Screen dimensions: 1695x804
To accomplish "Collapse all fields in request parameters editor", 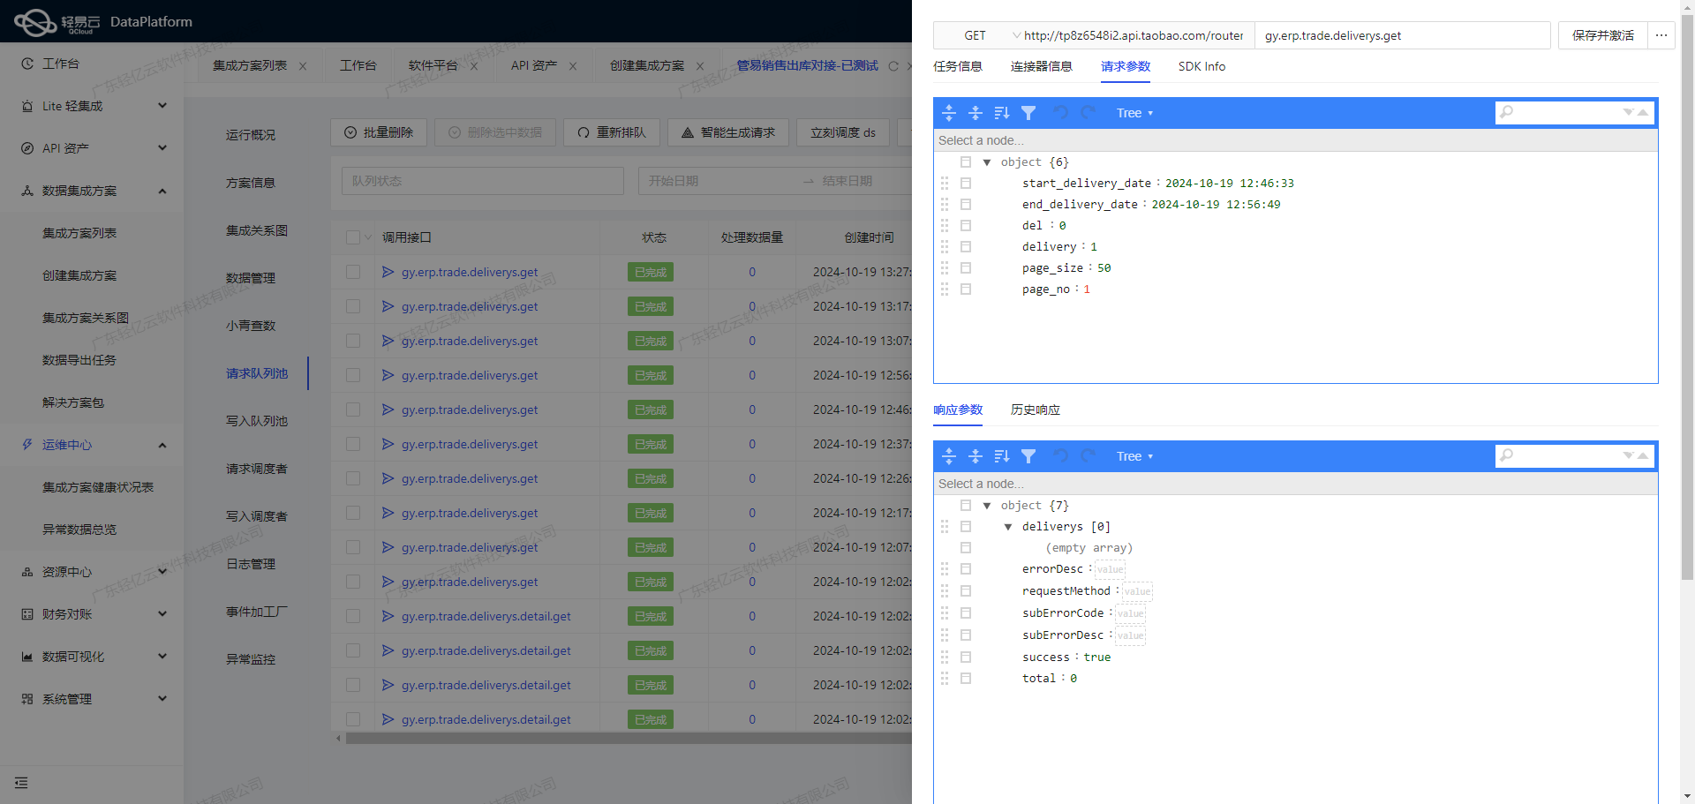I will (976, 113).
